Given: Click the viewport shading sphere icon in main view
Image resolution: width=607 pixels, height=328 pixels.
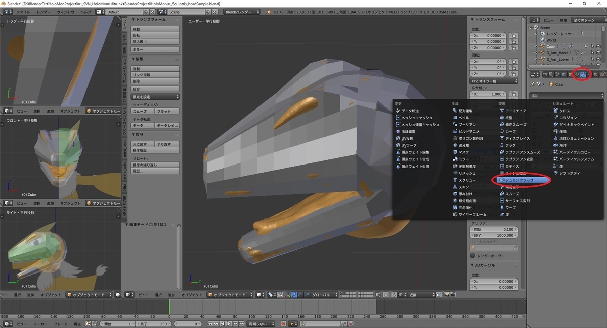Looking at the screenshot, I should pyautogui.click(x=261, y=294).
